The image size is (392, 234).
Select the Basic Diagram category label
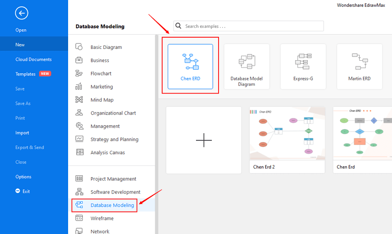[106, 47]
